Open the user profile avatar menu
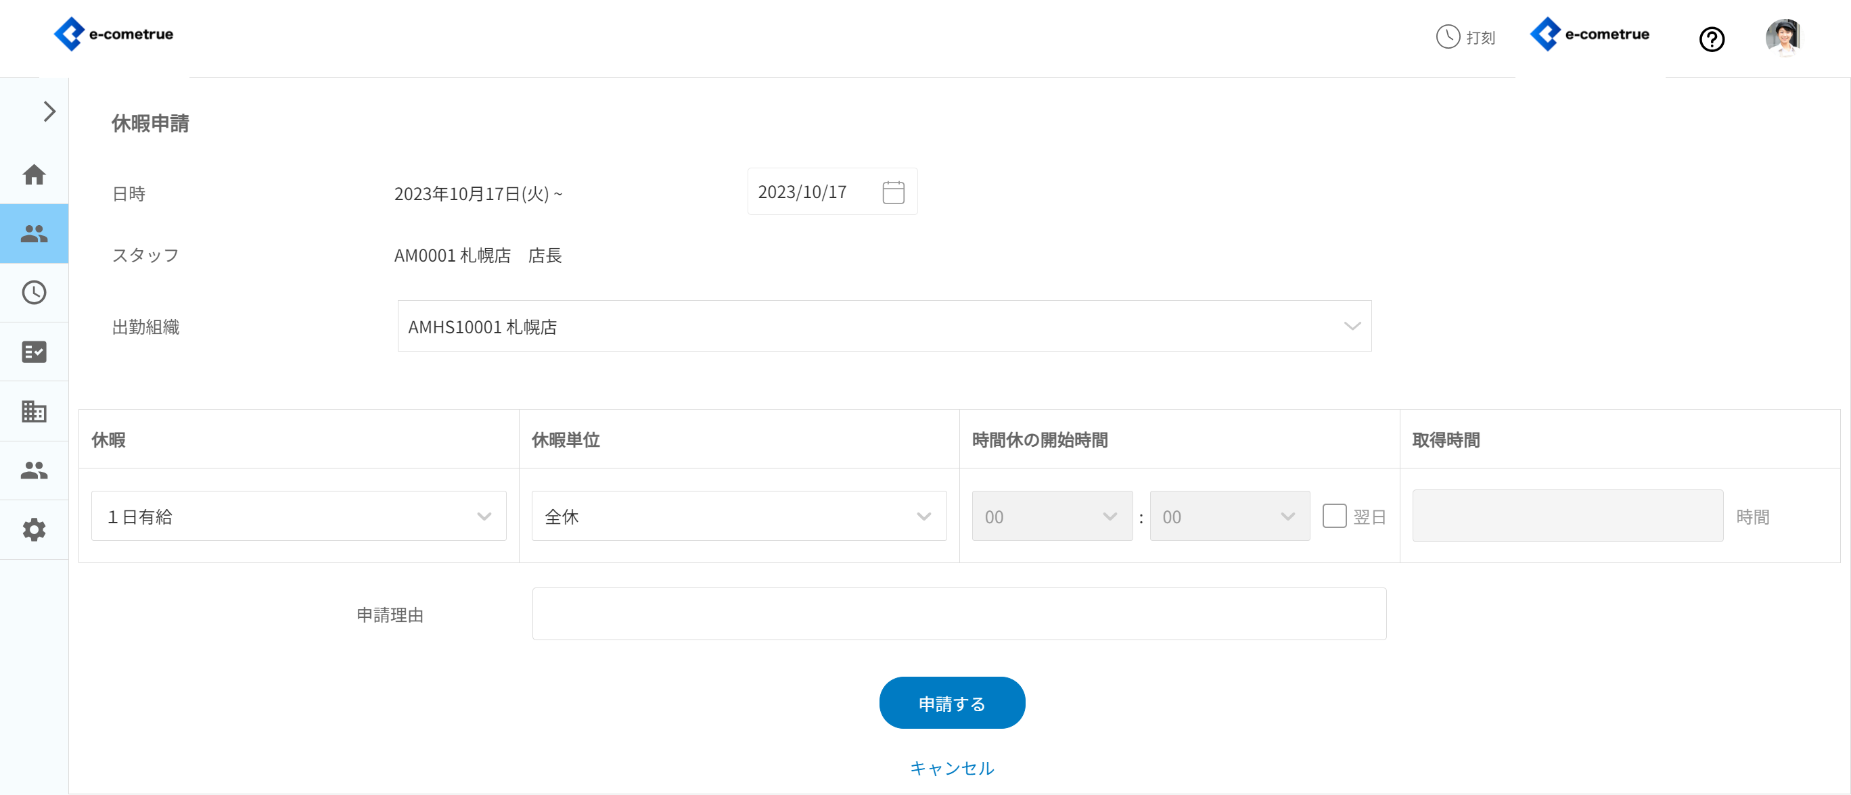Image resolution: width=1851 pixels, height=795 pixels. pos(1783,37)
